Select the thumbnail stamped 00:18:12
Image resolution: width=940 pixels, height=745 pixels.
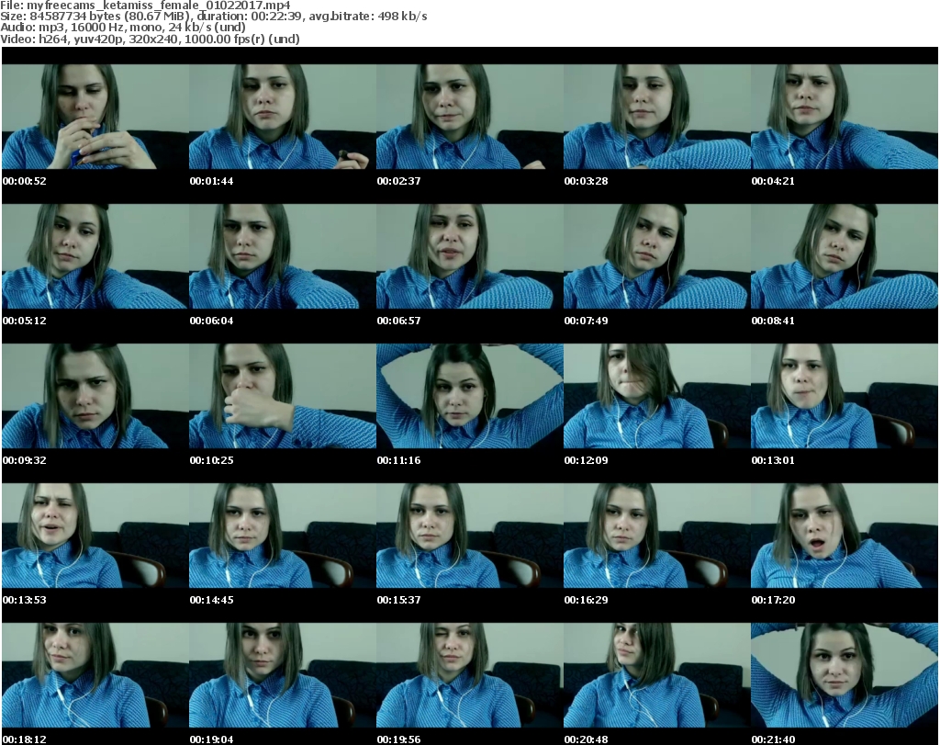(x=95, y=675)
